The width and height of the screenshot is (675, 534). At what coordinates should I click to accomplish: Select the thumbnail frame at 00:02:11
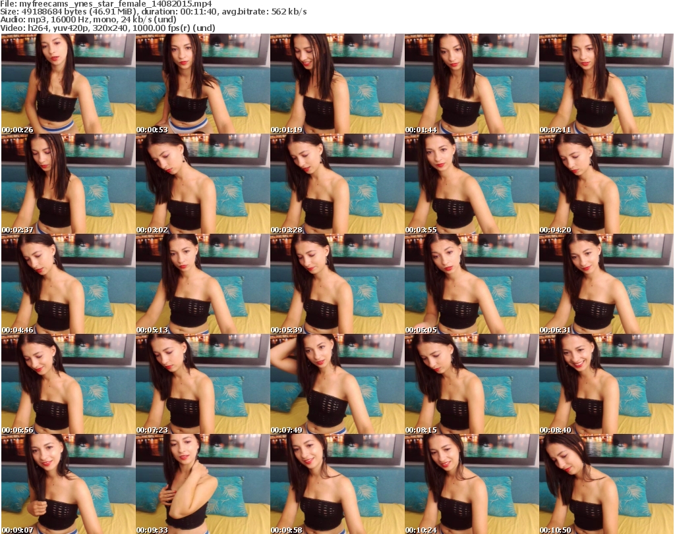point(606,84)
